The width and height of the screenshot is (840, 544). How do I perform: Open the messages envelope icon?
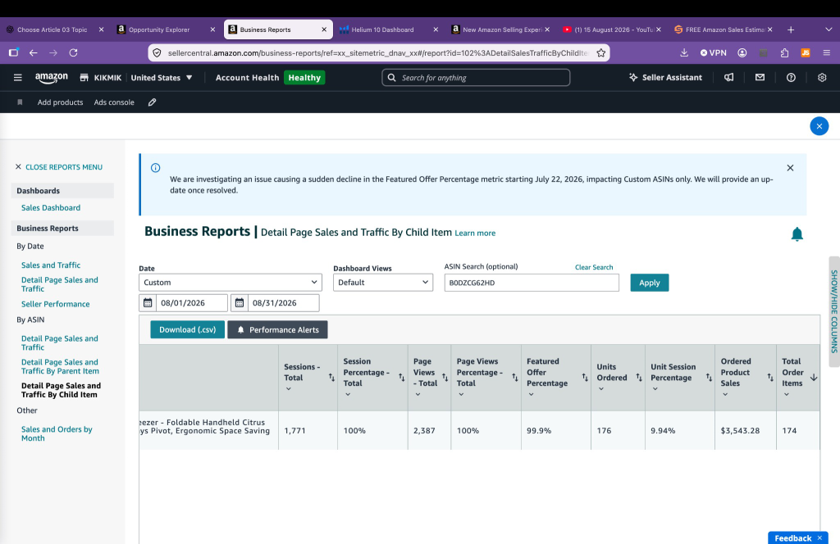[760, 78]
